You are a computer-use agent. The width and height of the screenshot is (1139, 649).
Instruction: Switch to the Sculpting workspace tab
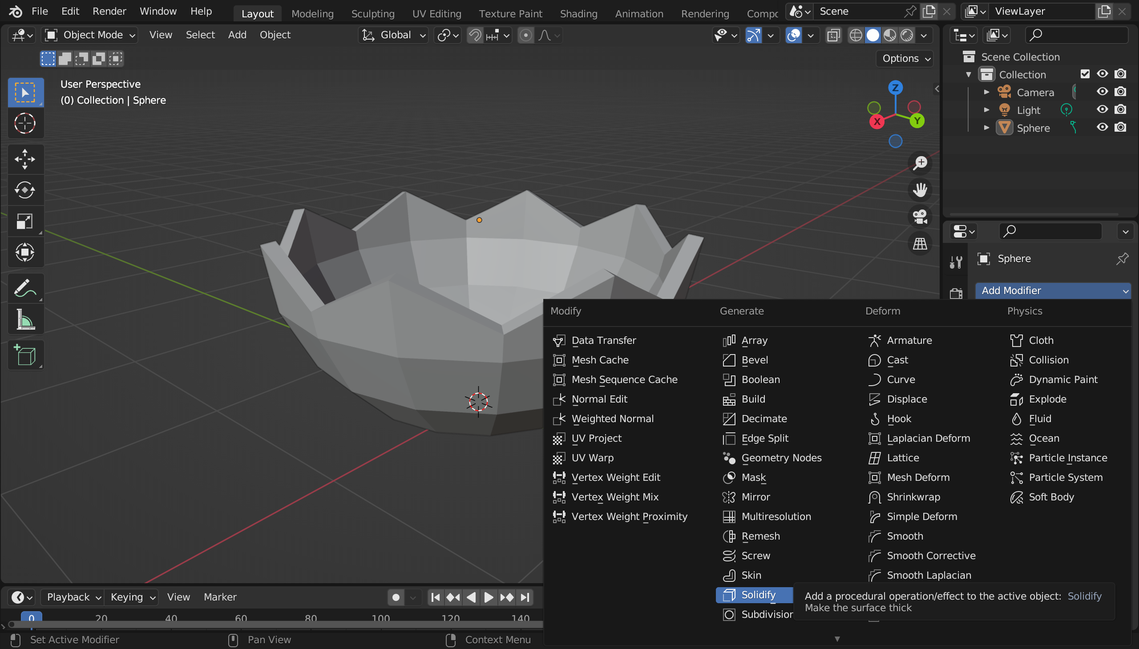tap(373, 14)
